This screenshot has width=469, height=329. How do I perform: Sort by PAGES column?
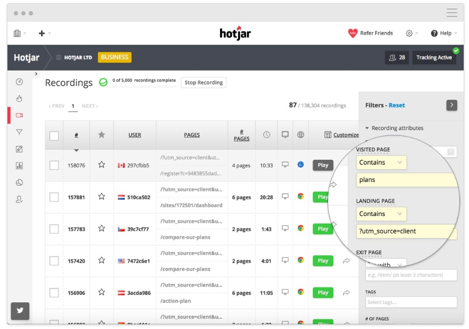coord(192,135)
